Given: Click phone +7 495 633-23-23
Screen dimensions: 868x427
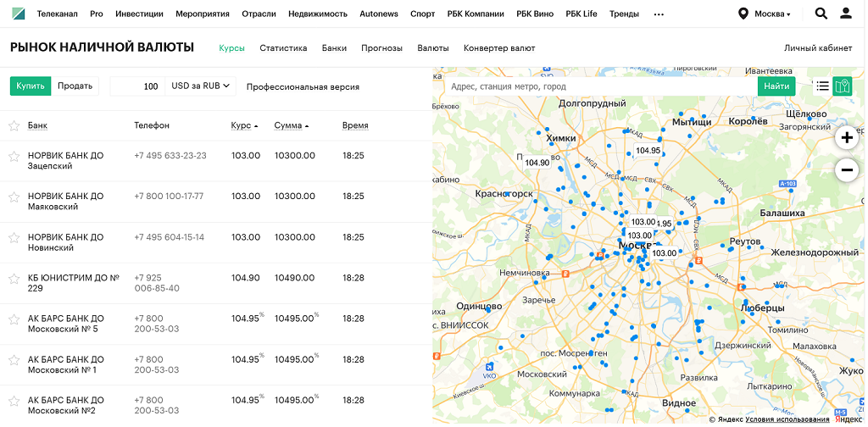Looking at the screenshot, I should tap(170, 155).
